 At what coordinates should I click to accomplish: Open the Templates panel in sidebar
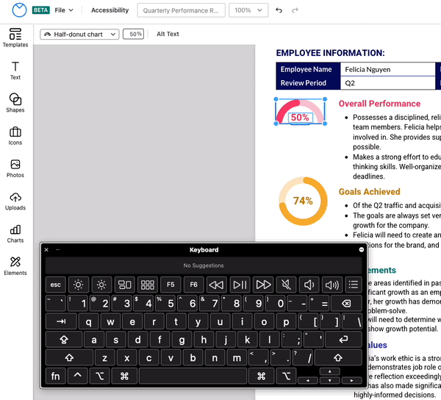(x=15, y=37)
